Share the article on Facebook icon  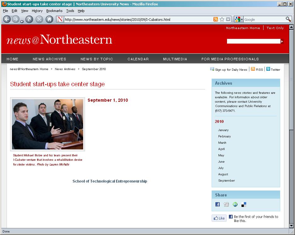click(218, 204)
